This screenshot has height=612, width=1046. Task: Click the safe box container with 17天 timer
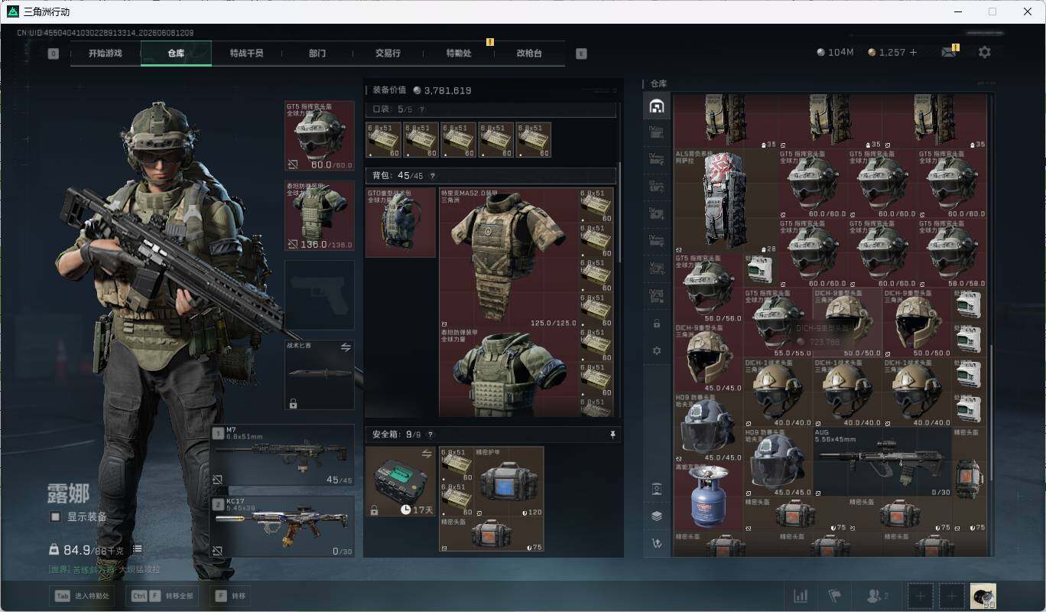pos(401,482)
